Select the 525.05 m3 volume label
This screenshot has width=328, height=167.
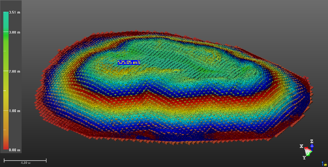(x=129, y=63)
